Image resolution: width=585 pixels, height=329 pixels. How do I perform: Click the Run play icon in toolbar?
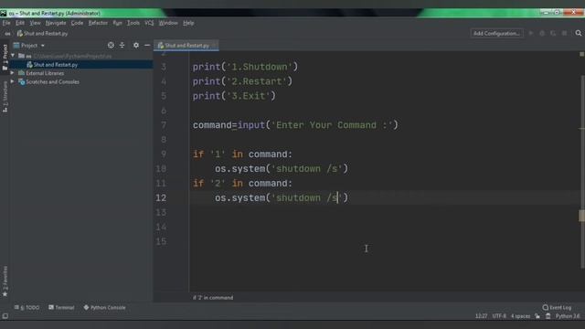click(531, 33)
